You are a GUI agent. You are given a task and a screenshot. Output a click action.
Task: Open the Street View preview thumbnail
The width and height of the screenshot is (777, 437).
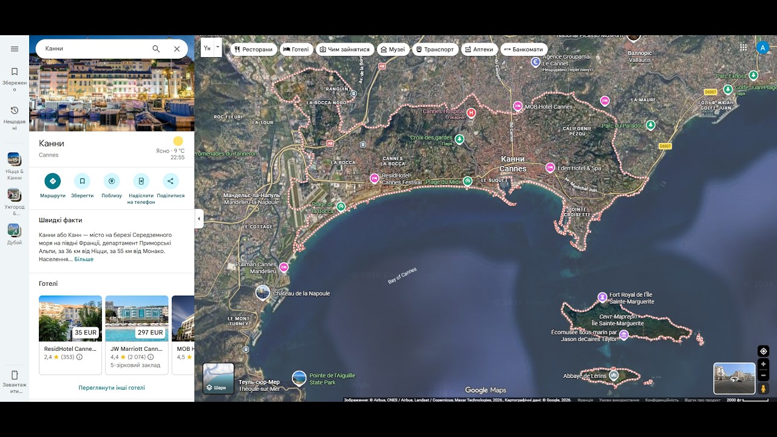(735, 379)
